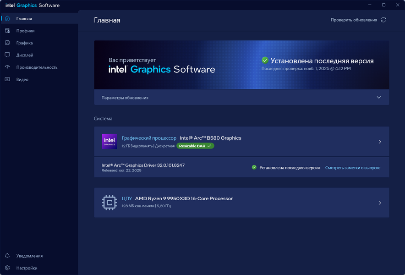The image size is (405, 275).
Task: Click the Настройки gear icon
Action: [x=7, y=268]
